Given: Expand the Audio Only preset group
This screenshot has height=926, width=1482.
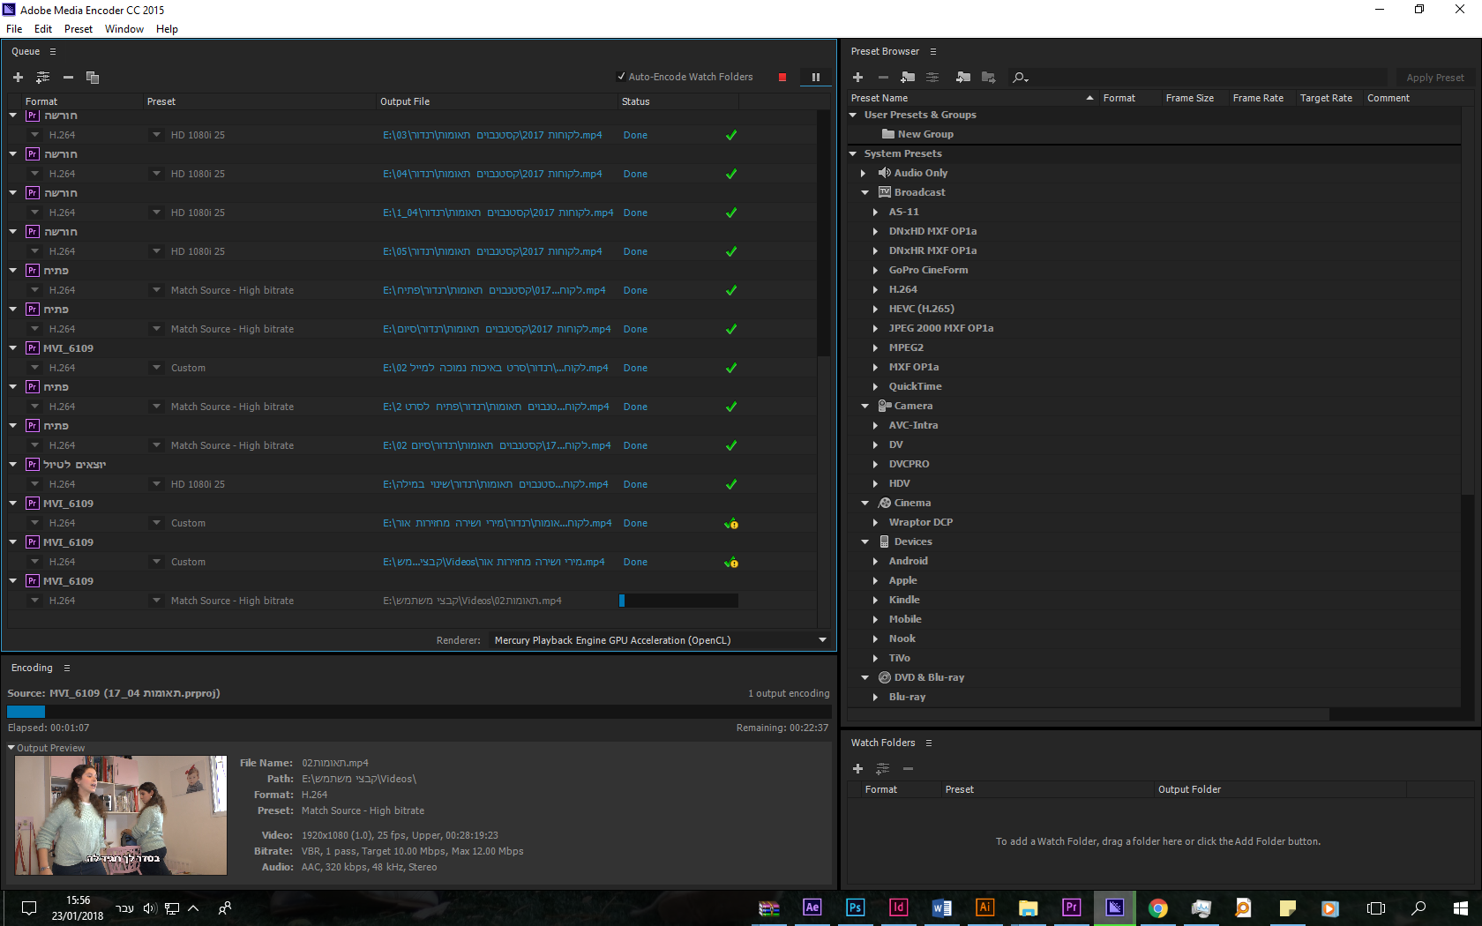Looking at the screenshot, I should pos(864,173).
